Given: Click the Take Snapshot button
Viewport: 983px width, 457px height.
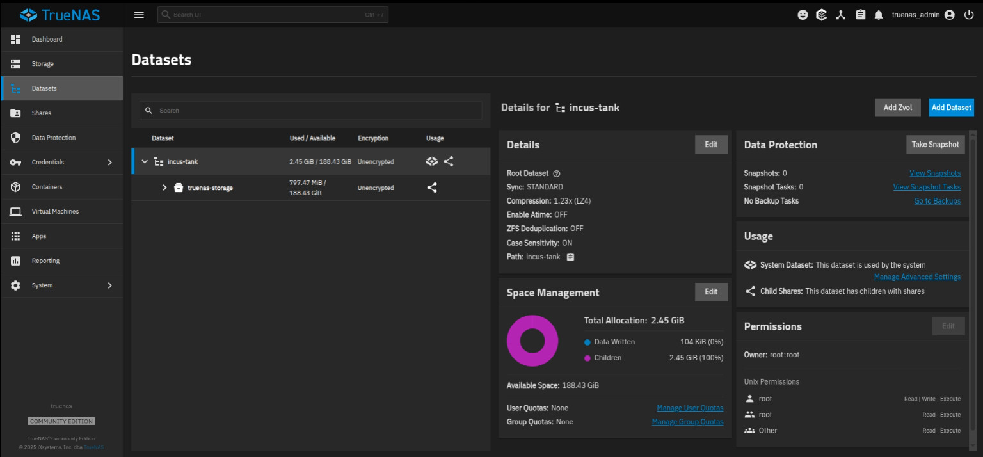Looking at the screenshot, I should (935, 145).
